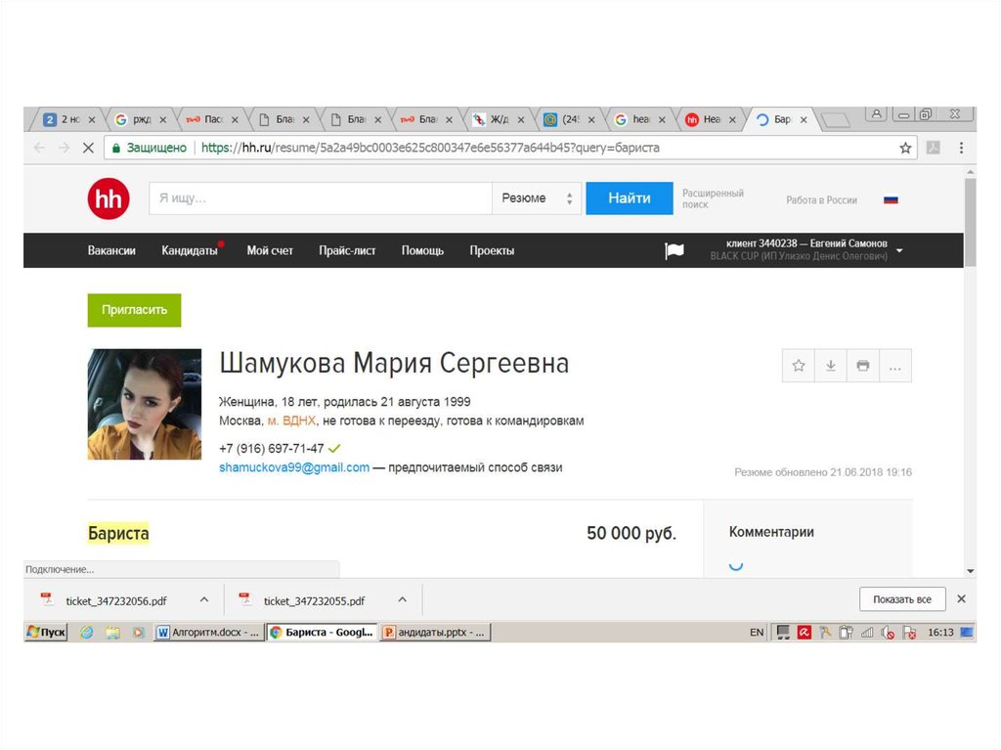The width and height of the screenshot is (1001, 750).
Task: Click the hh.ru red logo
Action: click(x=108, y=199)
